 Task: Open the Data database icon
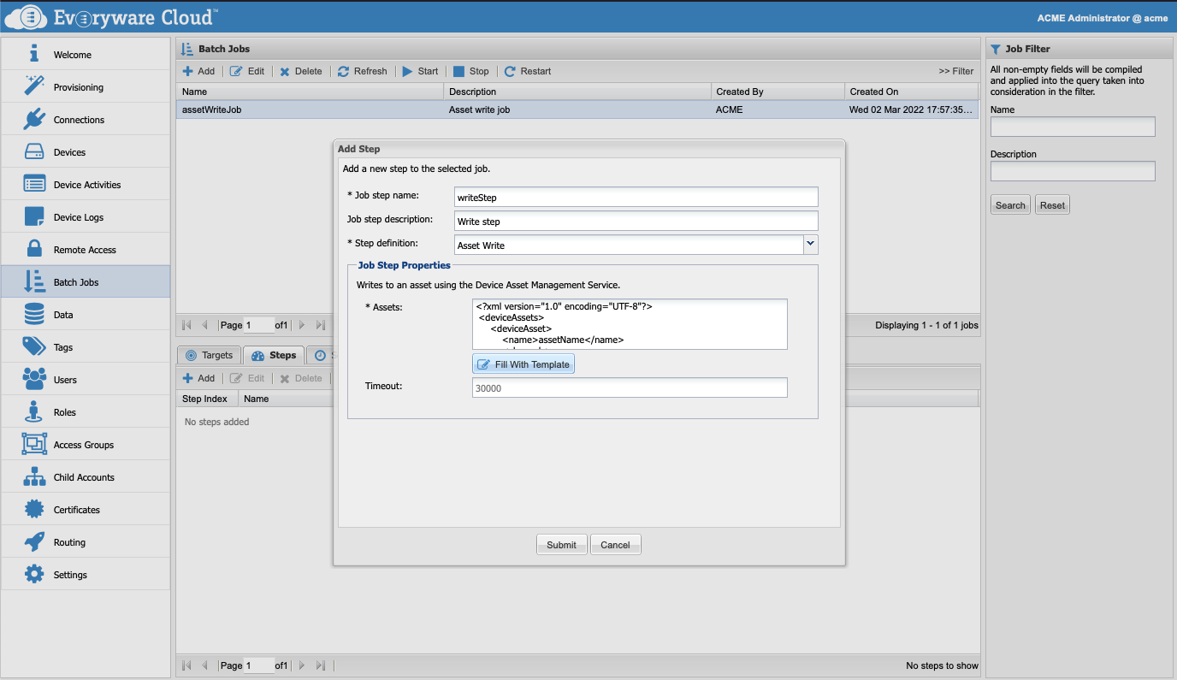[x=34, y=314]
